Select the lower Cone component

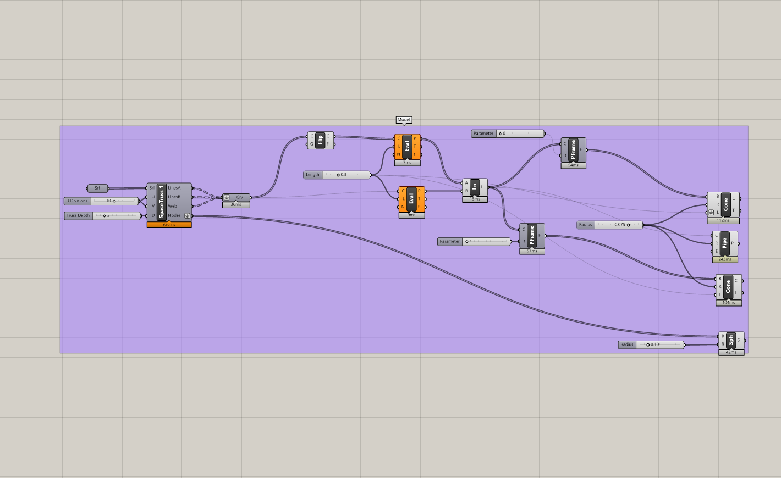(728, 287)
